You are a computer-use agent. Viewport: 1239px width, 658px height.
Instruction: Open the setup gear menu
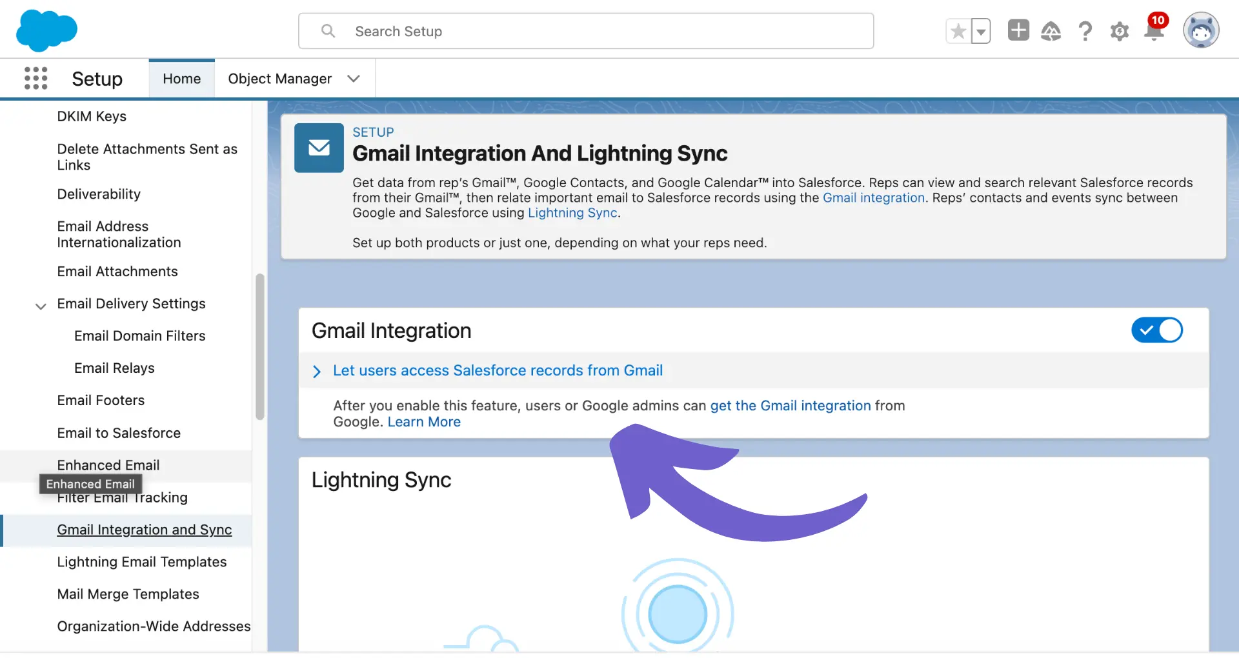1120,31
